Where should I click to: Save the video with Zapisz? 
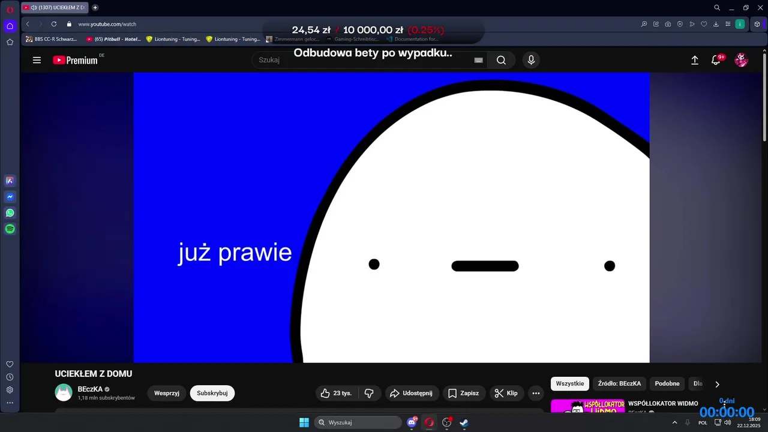464,393
